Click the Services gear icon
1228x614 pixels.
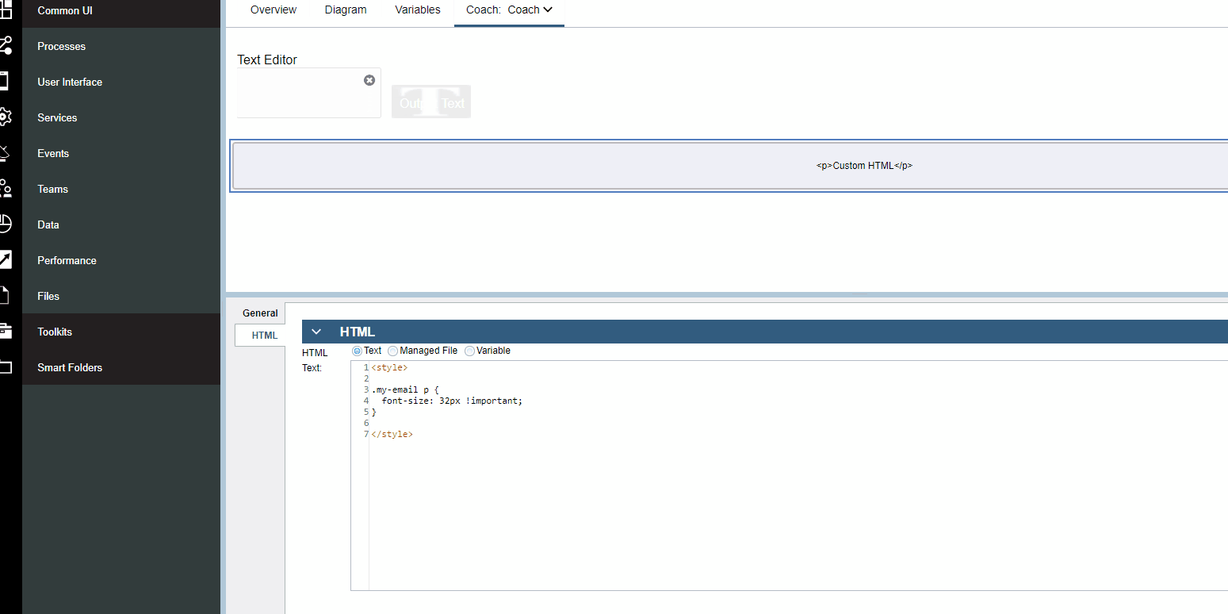tap(5, 117)
